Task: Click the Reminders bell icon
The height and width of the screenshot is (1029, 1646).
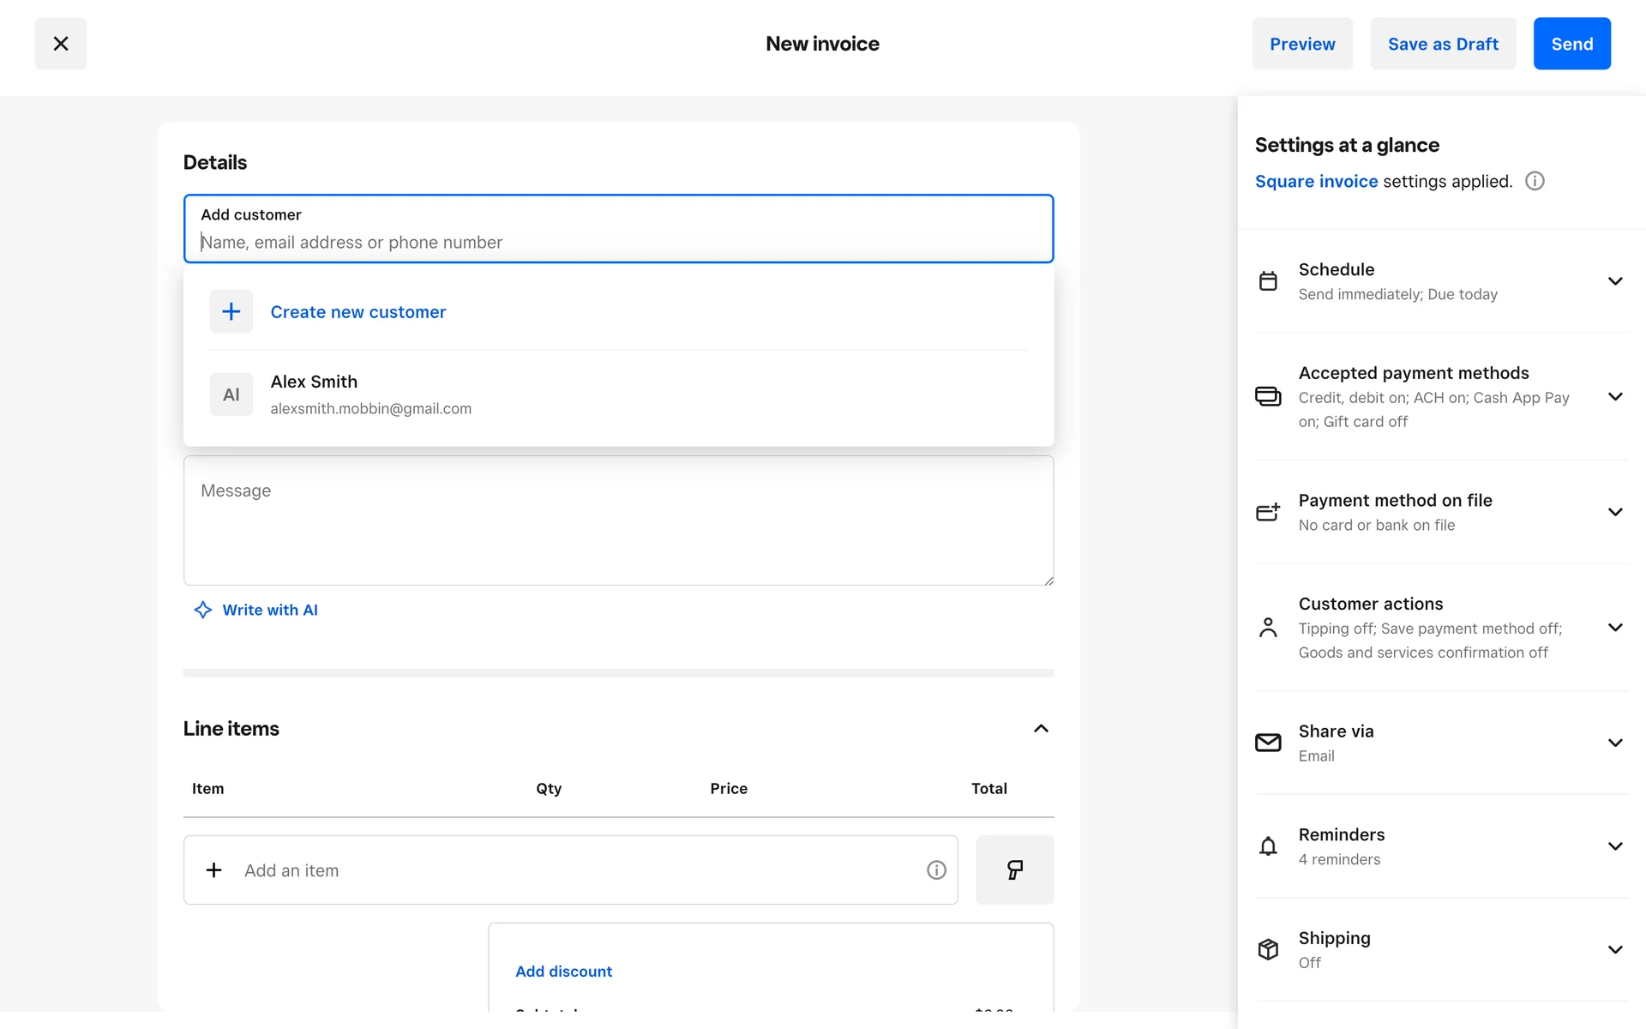Action: pos(1268,846)
